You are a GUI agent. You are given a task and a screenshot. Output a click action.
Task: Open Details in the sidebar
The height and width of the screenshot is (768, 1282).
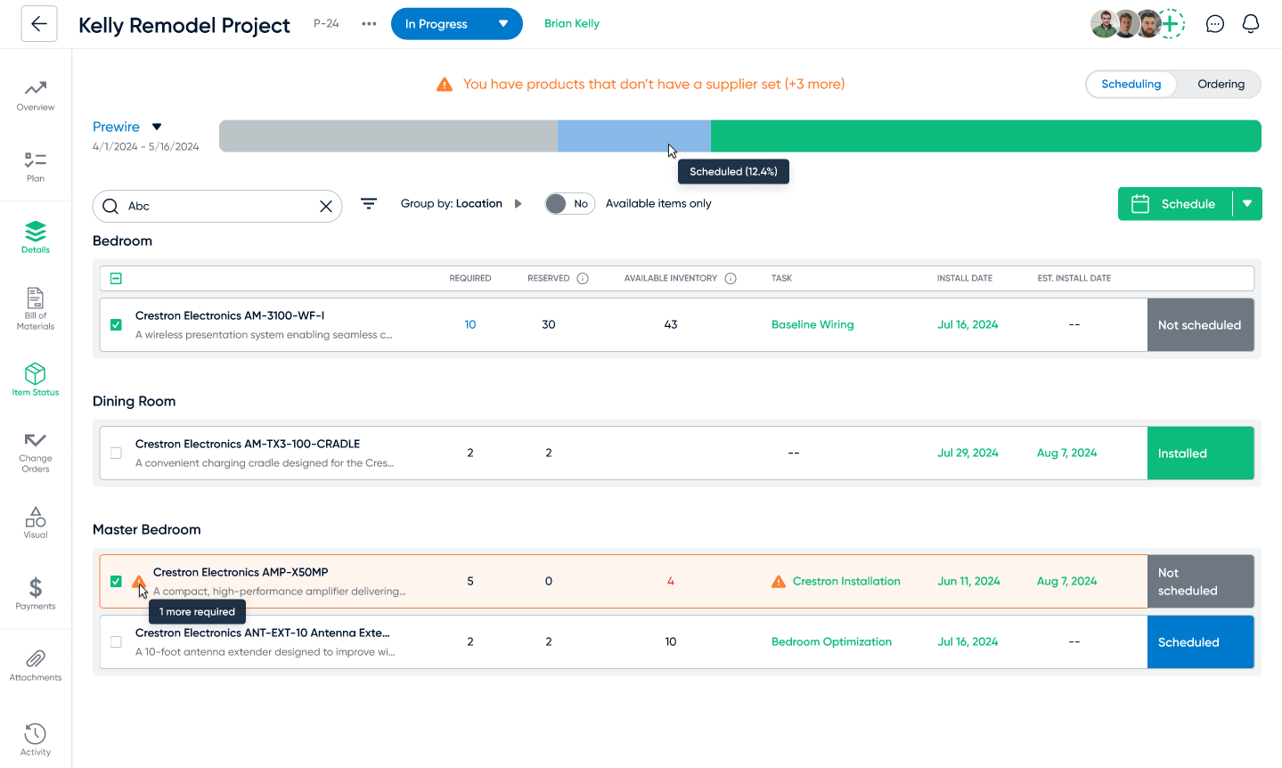point(36,237)
